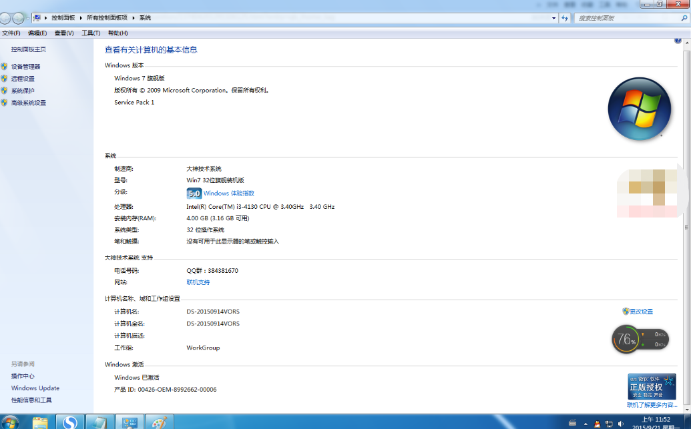
Task: Click the shield icon beside 系统保护
Action: (x=4, y=90)
